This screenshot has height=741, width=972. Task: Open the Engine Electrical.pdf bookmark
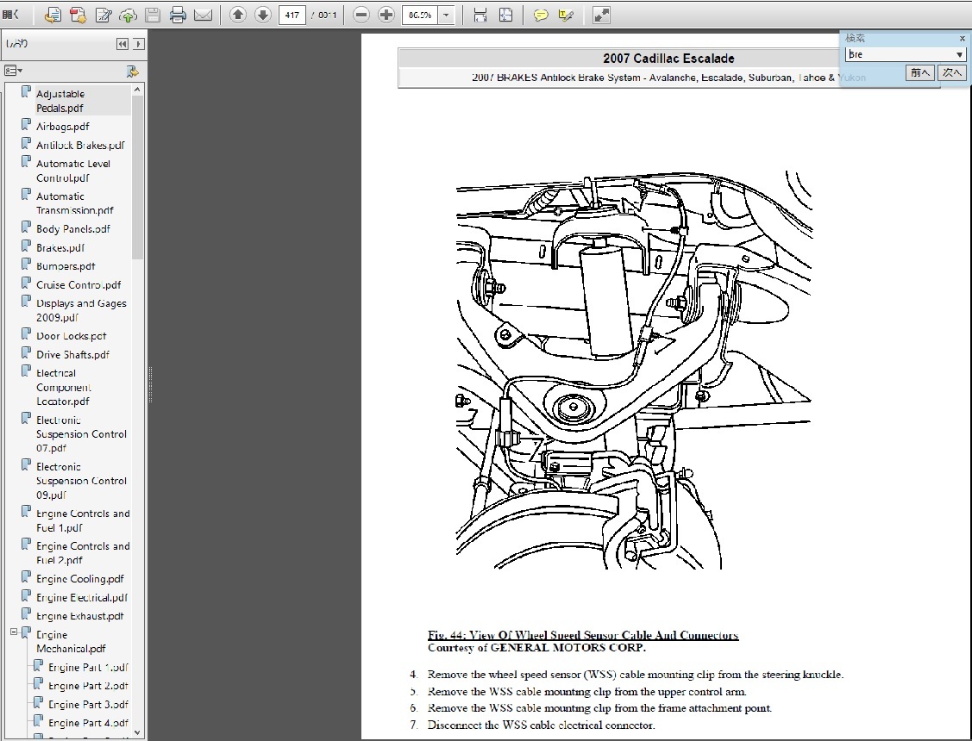[x=81, y=597]
